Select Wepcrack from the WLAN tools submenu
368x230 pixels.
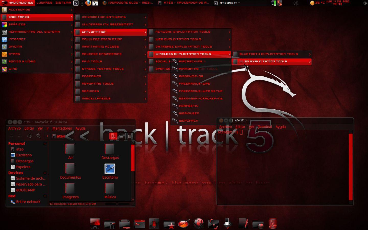pyautogui.click(x=188, y=120)
